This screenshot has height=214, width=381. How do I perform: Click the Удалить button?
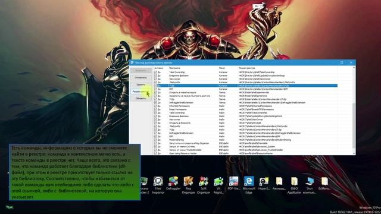pyautogui.click(x=141, y=84)
